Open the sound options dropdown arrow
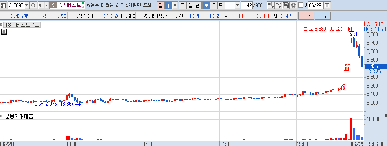 (47, 5)
